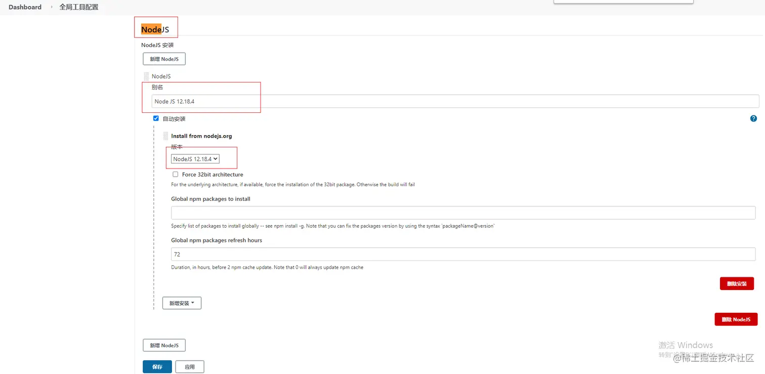The height and width of the screenshot is (374, 765).
Task: Open 全局工具配置 breadcrumb link
Action: pos(79,7)
